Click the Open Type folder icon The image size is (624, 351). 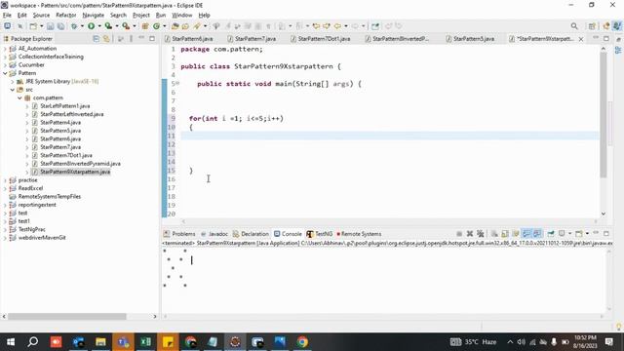(x=175, y=26)
